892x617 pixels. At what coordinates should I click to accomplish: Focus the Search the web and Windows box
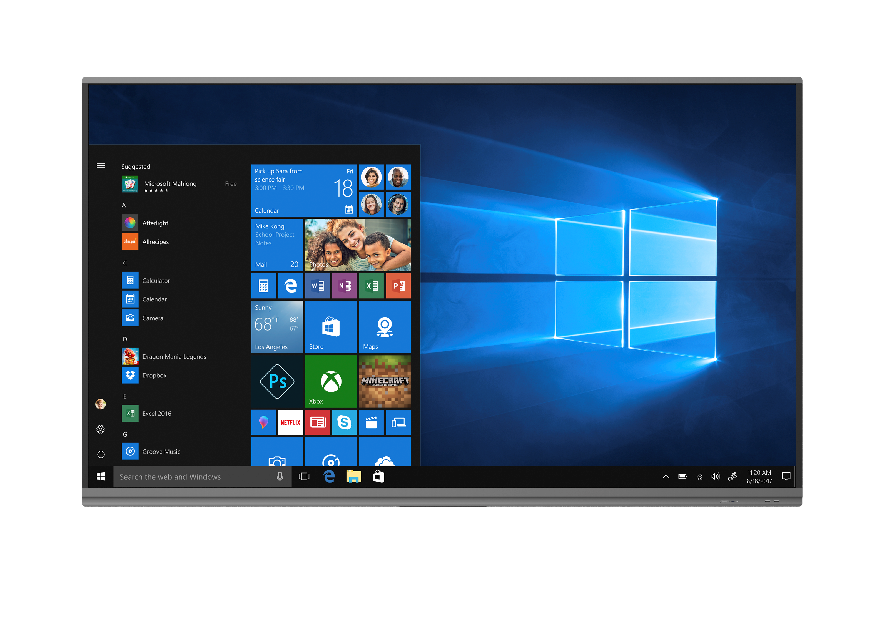coord(202,477)
